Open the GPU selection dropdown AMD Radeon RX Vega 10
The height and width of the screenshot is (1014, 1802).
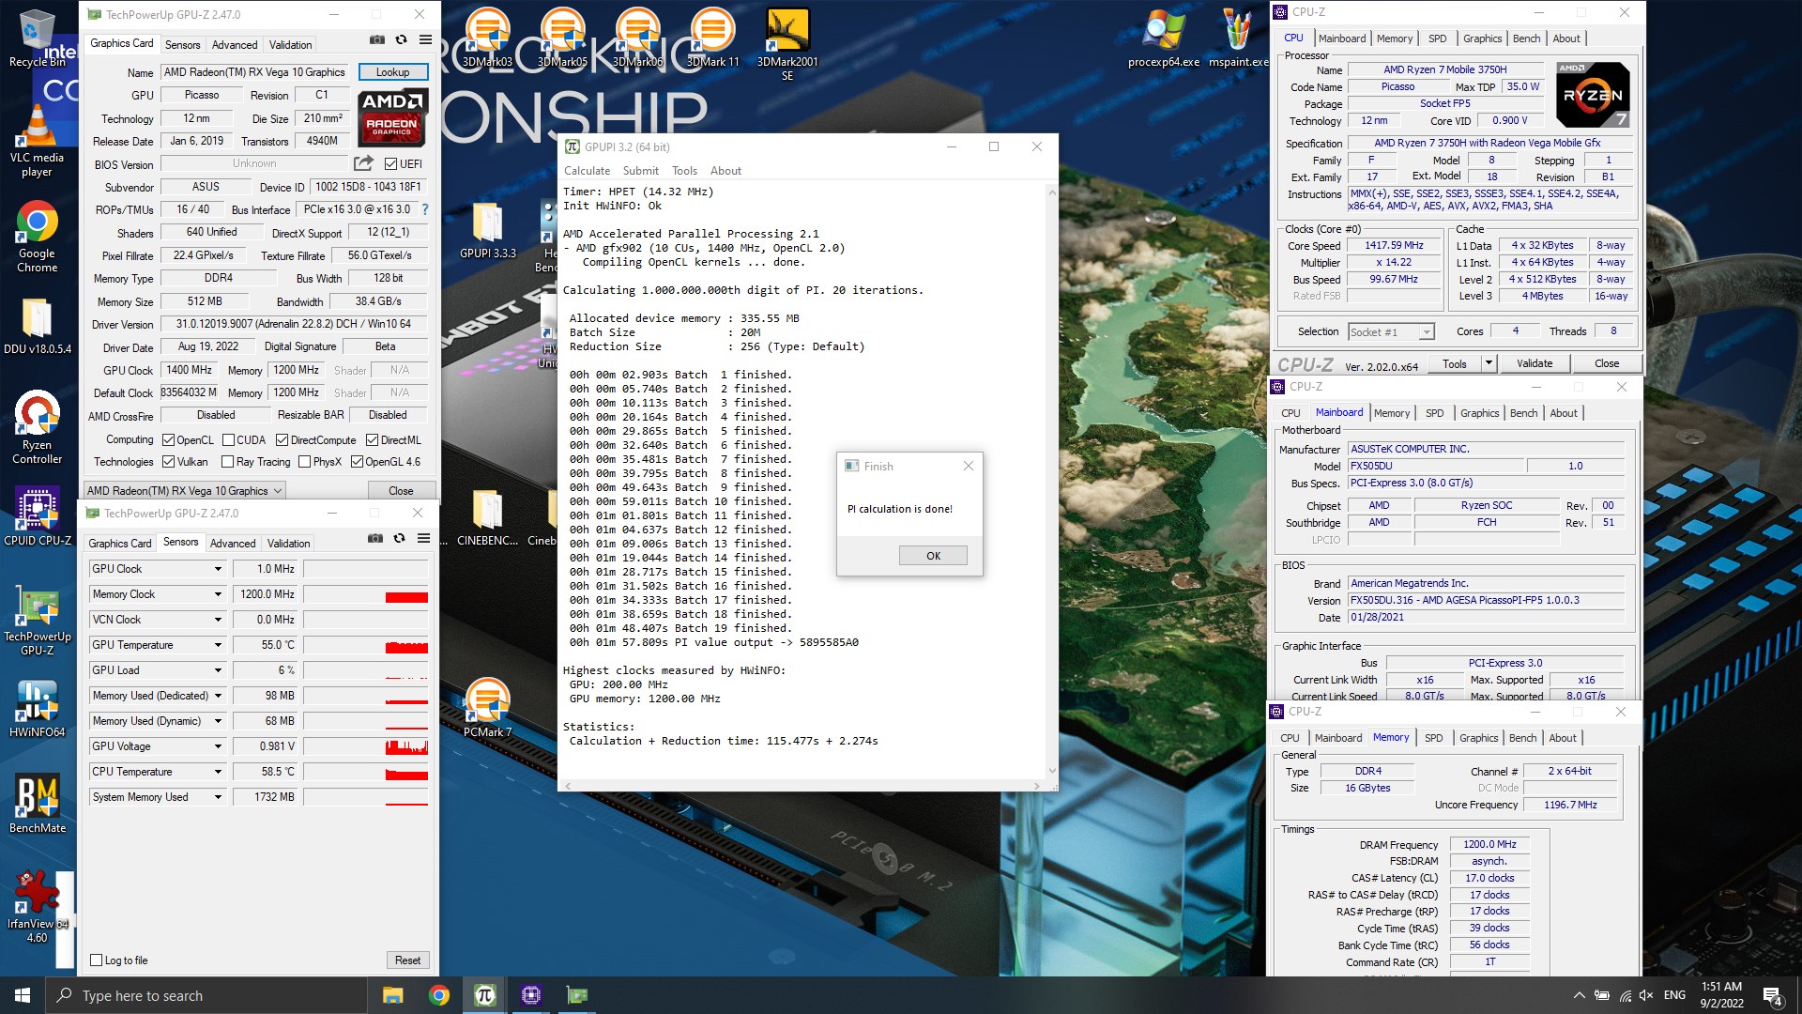184,490
